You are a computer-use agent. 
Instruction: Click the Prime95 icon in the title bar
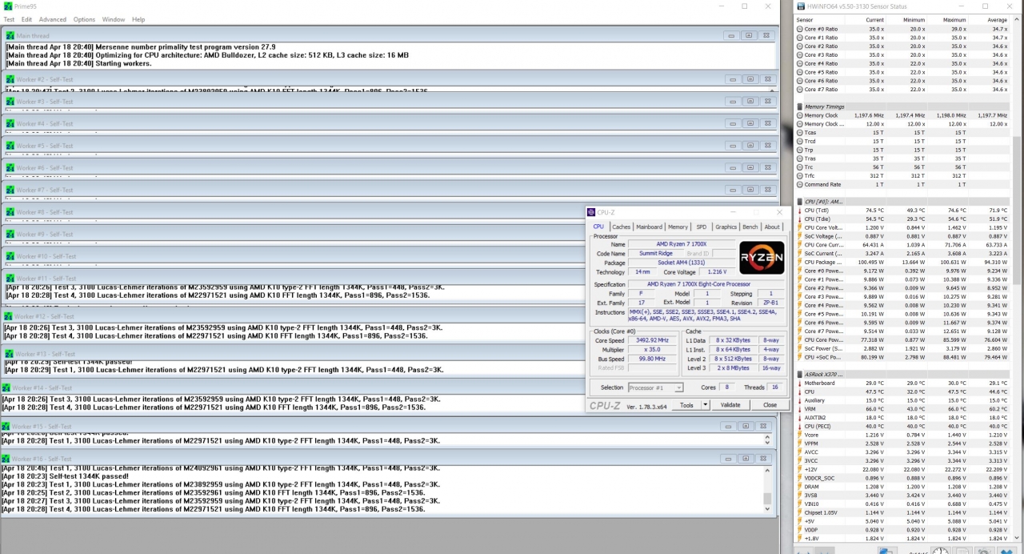click(8, 6)
